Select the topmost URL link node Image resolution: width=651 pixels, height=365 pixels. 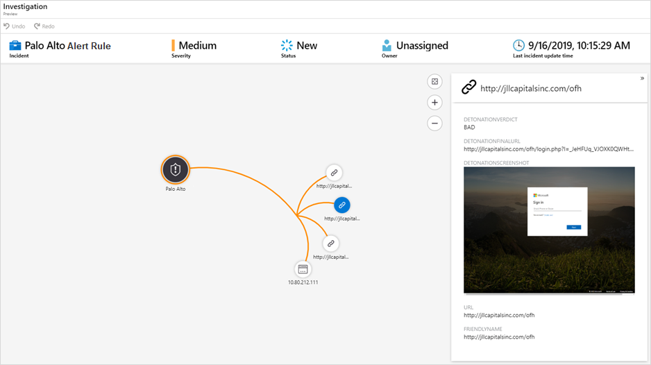tap(334, 173)
